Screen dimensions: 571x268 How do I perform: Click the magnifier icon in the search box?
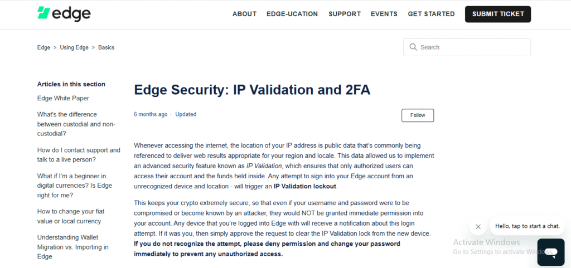click(x=413, y=47)
